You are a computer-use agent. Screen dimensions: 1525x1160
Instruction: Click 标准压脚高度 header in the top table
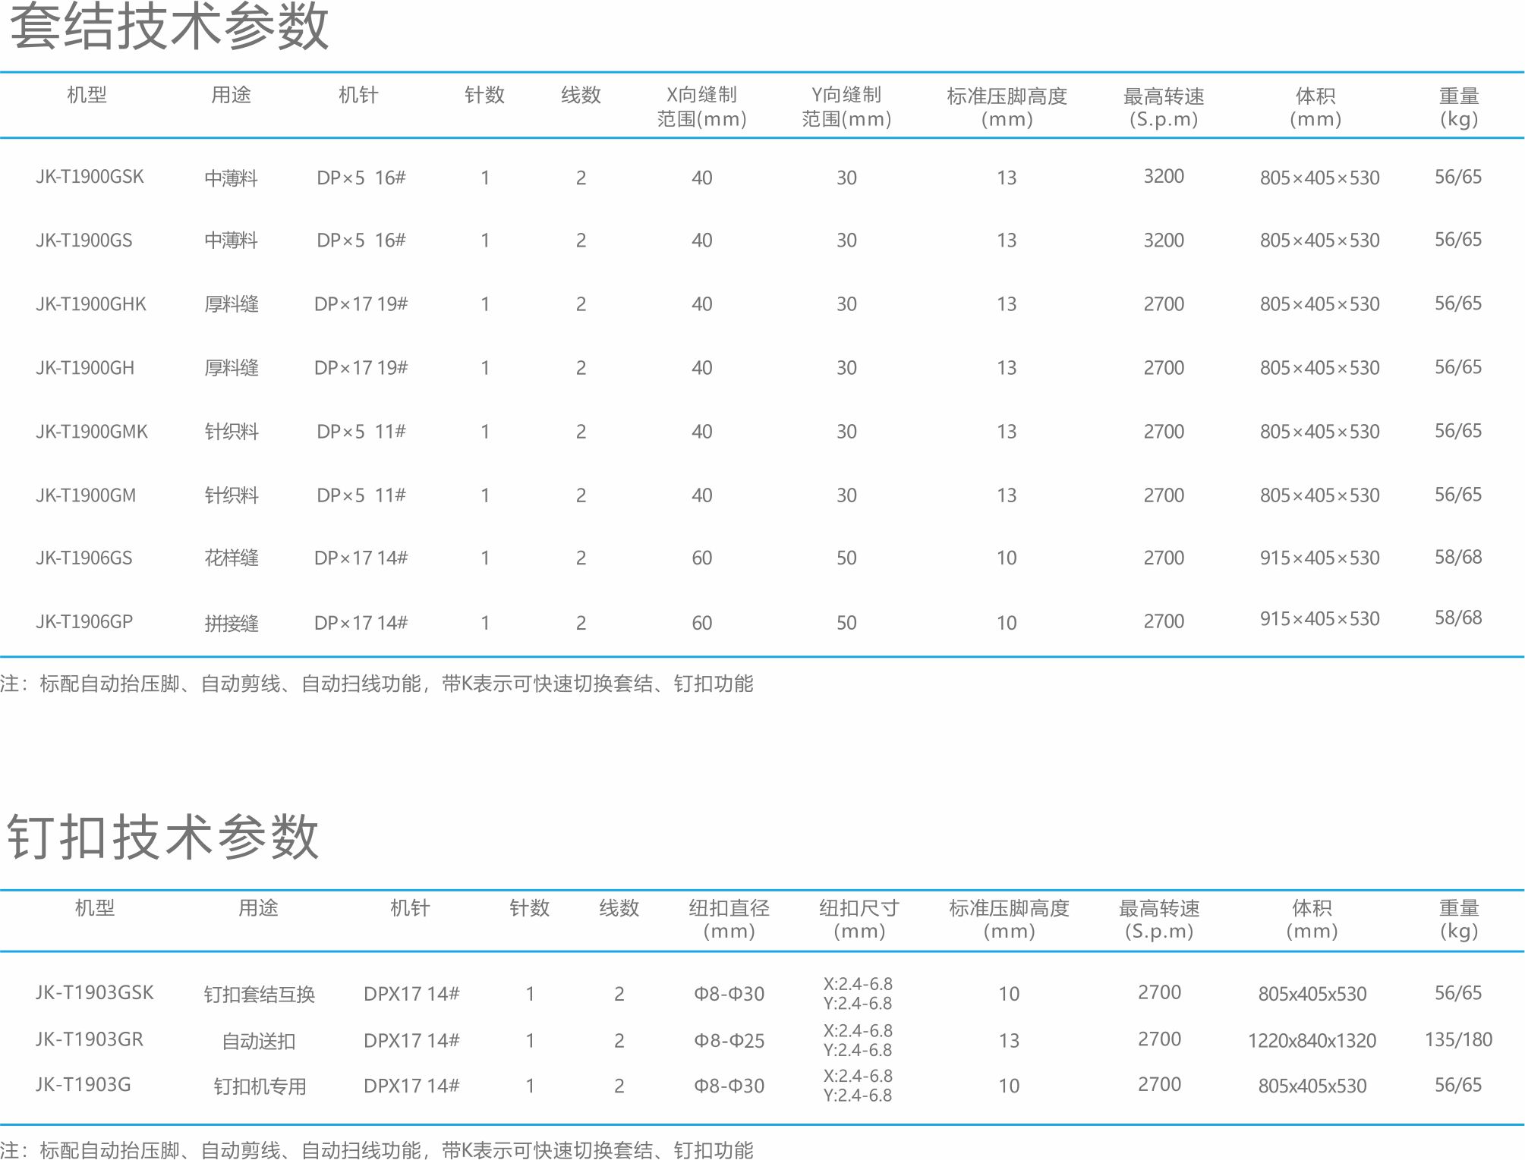click(x=1007, y=108)
